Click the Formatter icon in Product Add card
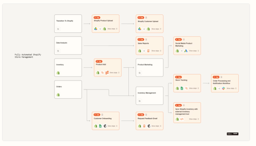This screenshot has height=146, width=256. [x=102, y=73]
